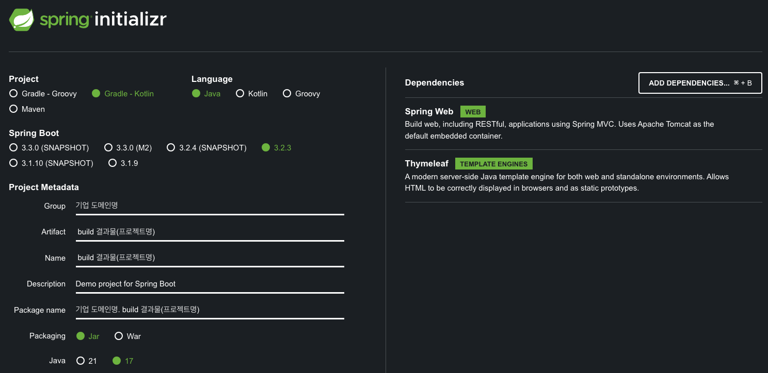The image size is (768, 373).
Task: Open the Add Dependencies dialog
Action: pos(700,83)
